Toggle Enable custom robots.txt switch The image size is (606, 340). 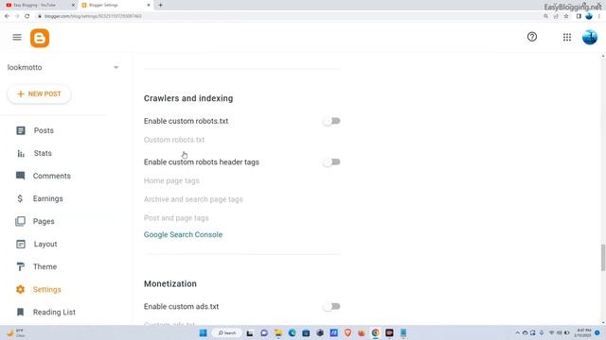click(x=331, y=121)
